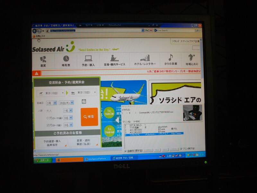The image size is (257, 193).
Task: Toggle the アニメ表示(A) checkbox
Action: click(x=187, y=149)
